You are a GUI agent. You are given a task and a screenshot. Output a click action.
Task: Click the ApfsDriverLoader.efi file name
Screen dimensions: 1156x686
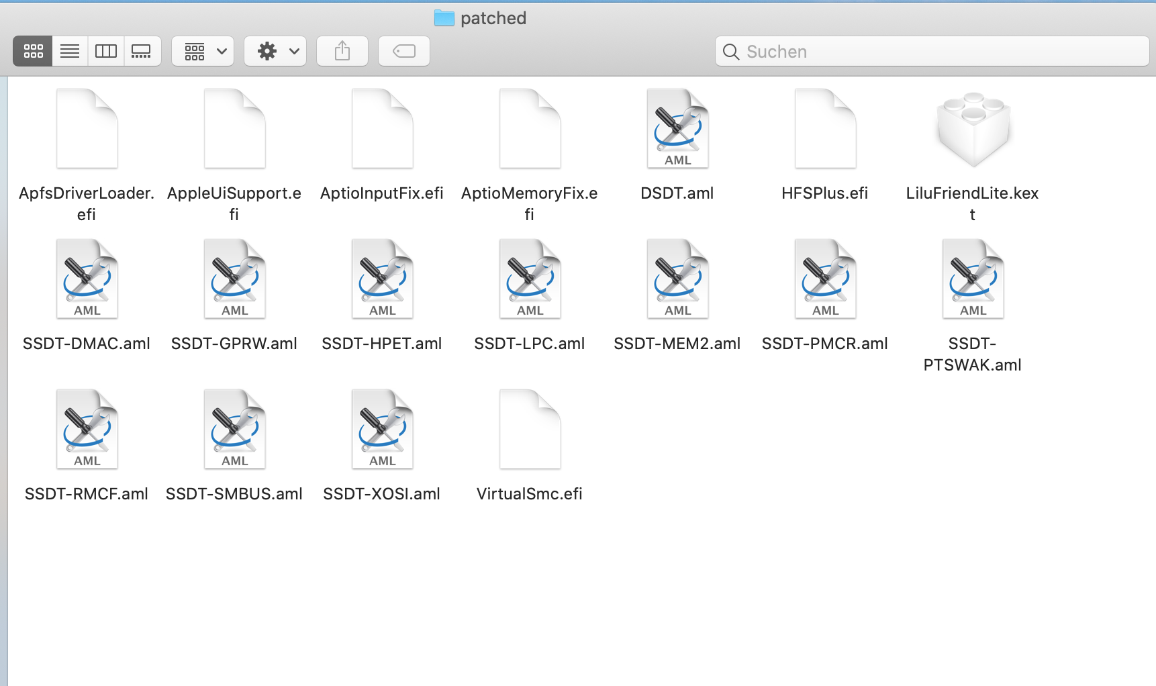coord(87,204)
